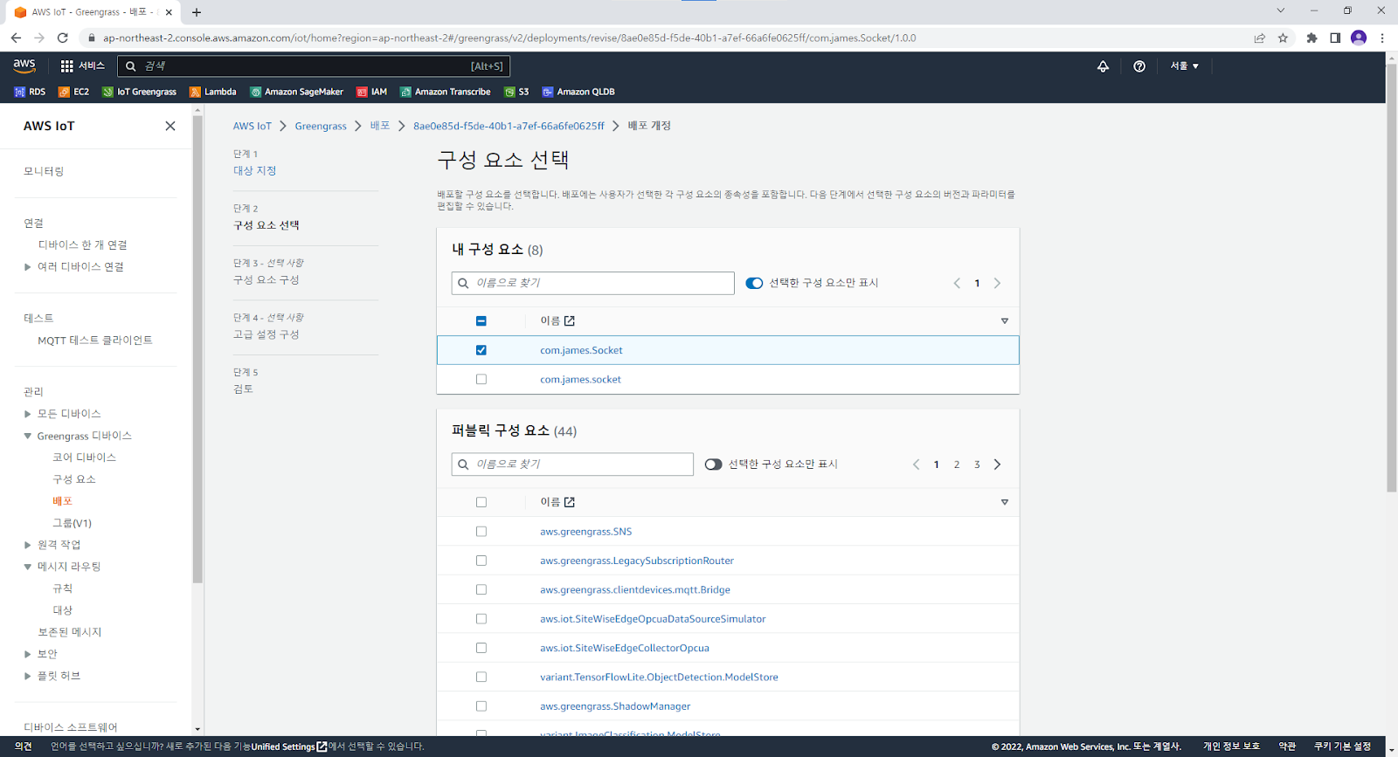Image resolution: width=1398 pixels, height=757 pixels.
Task: Open the services grid menu icon
Action: (x=67, y=66)
